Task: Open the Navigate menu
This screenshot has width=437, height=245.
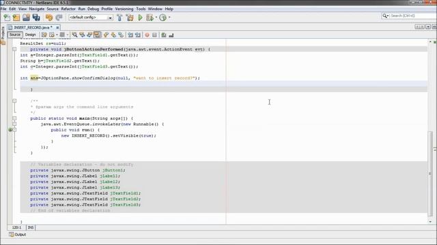Action: coord(36,9)
